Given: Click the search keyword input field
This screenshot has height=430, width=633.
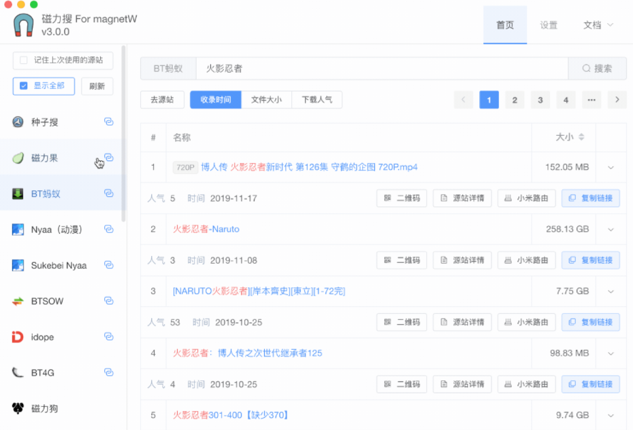Looking at the screenshot, I should click(x=381, y=69).
